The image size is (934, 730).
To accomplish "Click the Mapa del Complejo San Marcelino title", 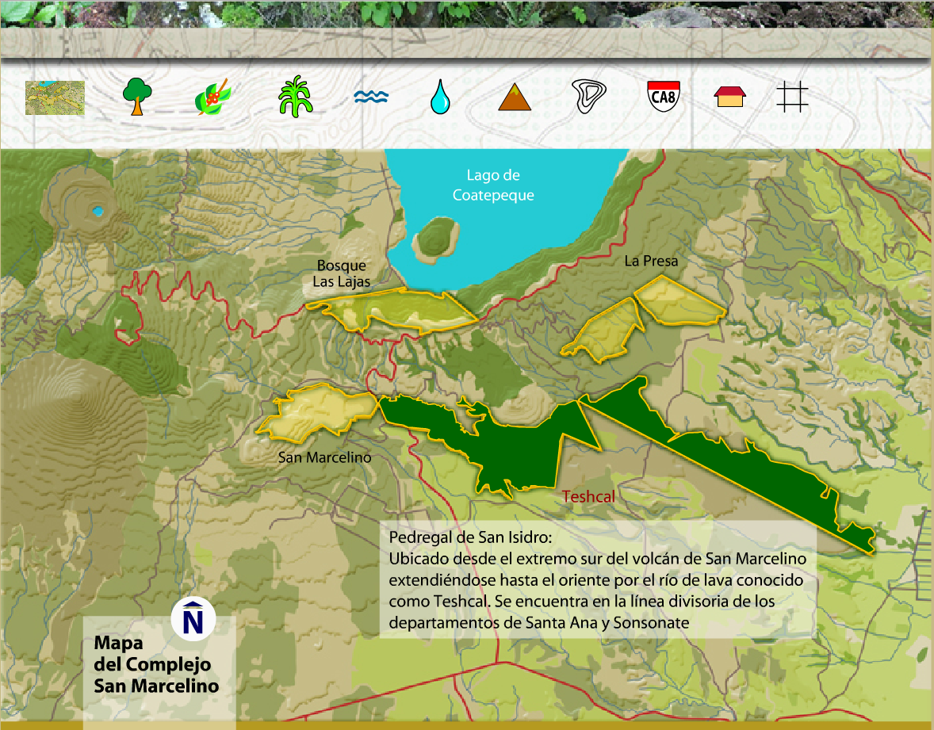I will [x=155, y=664].
